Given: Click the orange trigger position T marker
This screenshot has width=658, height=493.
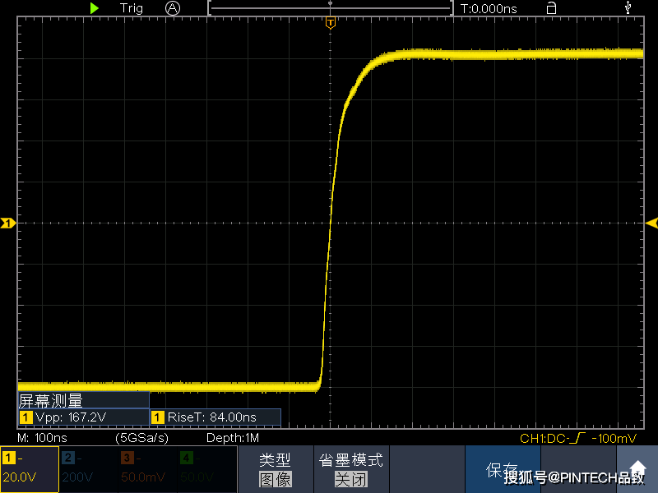Looking at the screenshot, I should point(331,23).
